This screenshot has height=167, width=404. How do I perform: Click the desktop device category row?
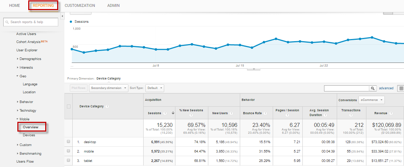coord(90,142)
